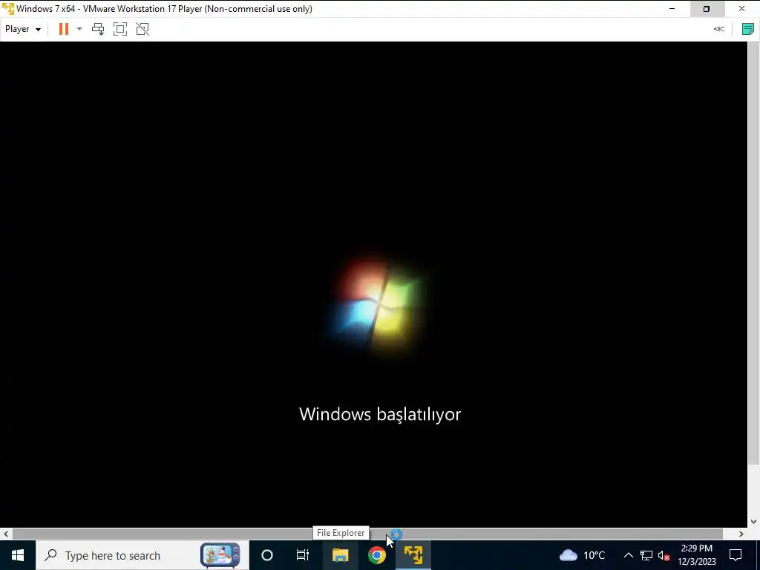This screenshot has height=570, width=760.
Task: Open the Action Center notifications
Action: click(x=736, y=555)
